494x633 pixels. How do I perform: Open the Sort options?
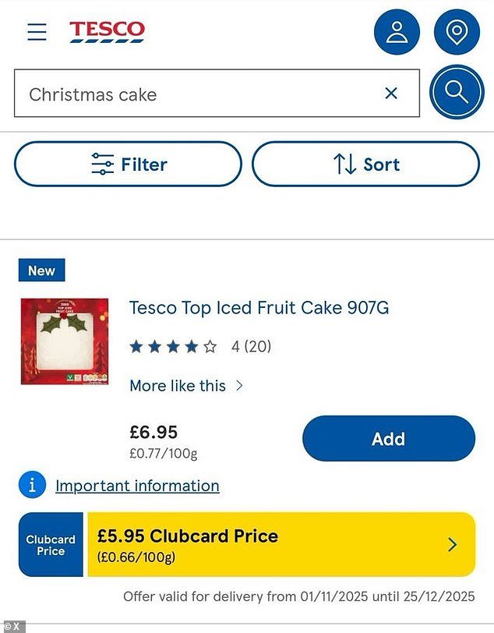[365, 164]
